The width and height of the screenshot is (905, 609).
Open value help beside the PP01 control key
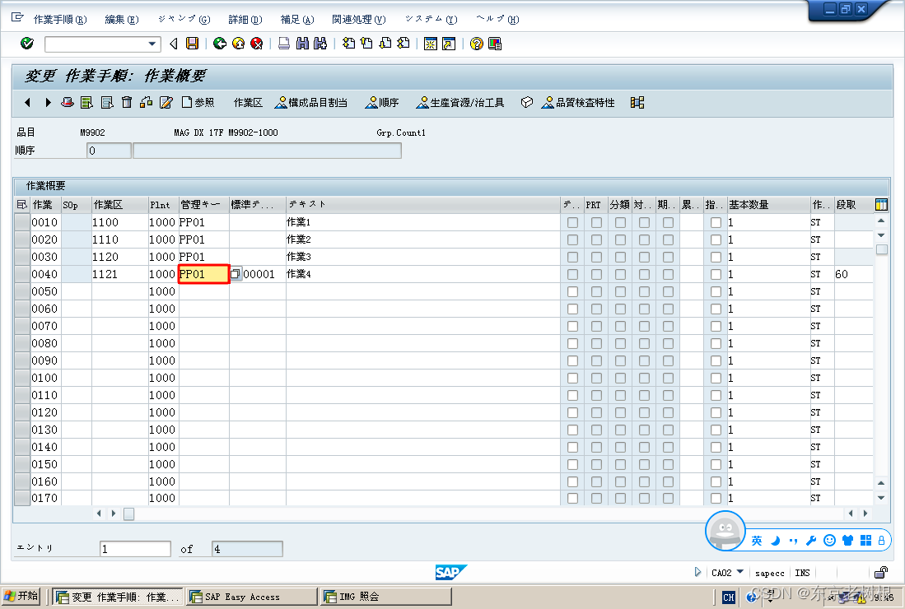[x=236, y=273]
